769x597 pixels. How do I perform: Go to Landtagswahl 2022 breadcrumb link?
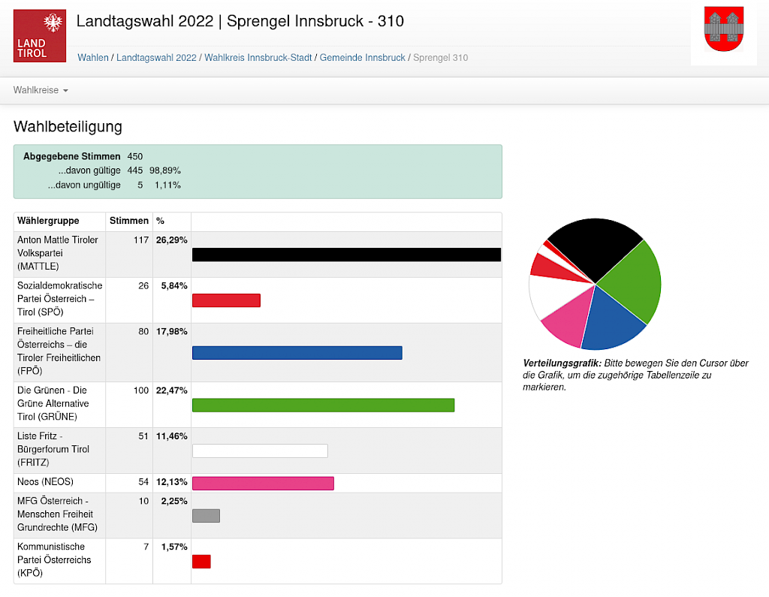[x=156, y=57]
